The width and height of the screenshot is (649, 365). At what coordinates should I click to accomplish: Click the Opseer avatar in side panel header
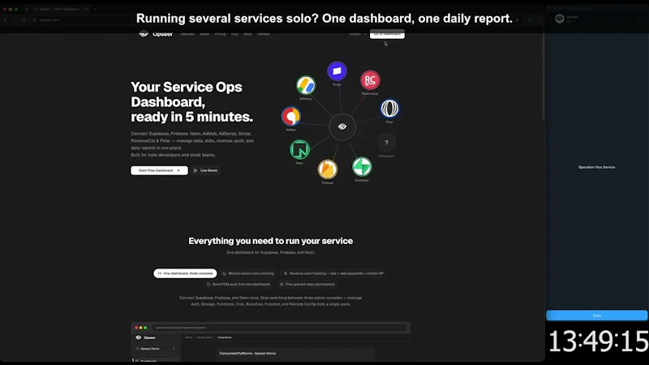(x=560, y=19)
